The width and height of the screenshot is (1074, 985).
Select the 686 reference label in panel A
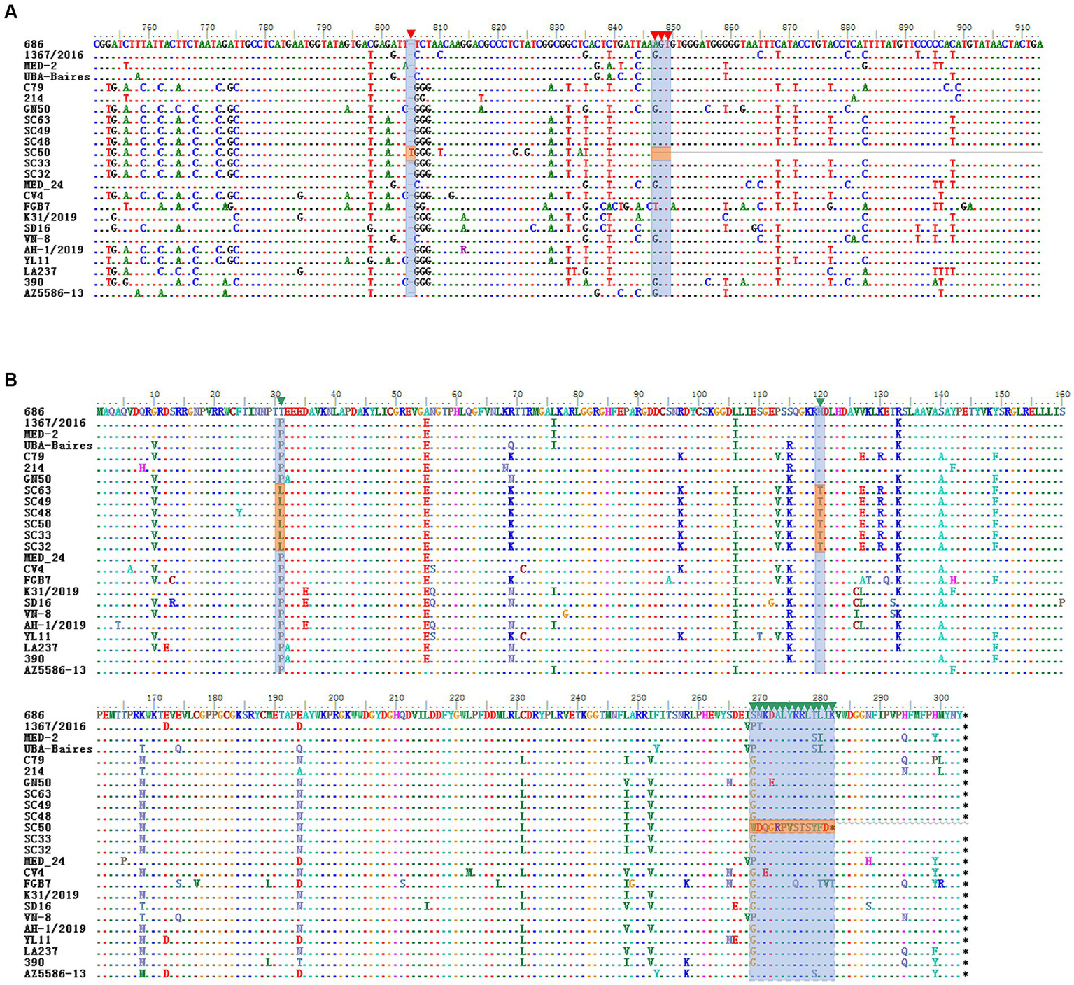tap(34, 44)
